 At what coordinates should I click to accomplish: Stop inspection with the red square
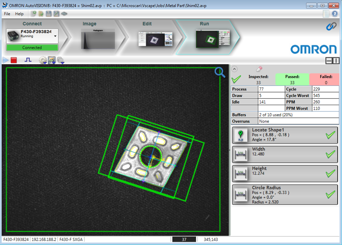pyautogui.click(x=14, y=60)
